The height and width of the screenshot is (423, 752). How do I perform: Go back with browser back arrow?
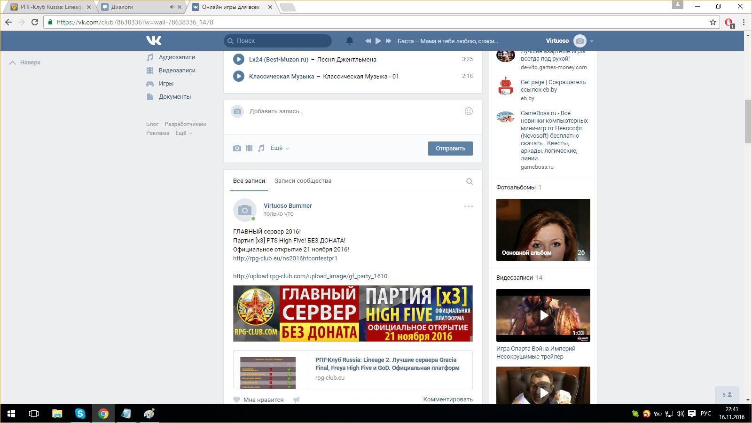[8, 22]
